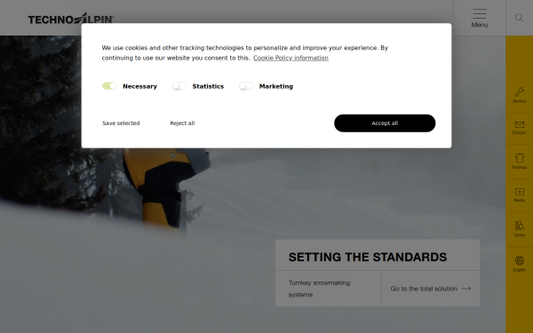The width and height of the screenshot is (533, 333).
Task: Click the arrow next to total solution
Action: tap(466, 289)
